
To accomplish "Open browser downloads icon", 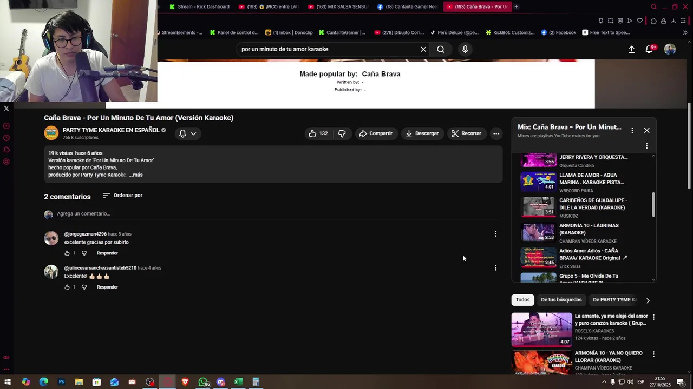I will [673, 21].
